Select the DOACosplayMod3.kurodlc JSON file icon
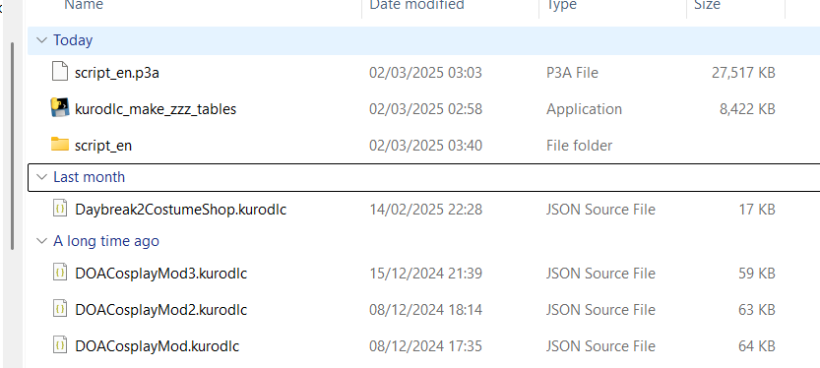The image size is (820, 368). click(x=60, y=273)
